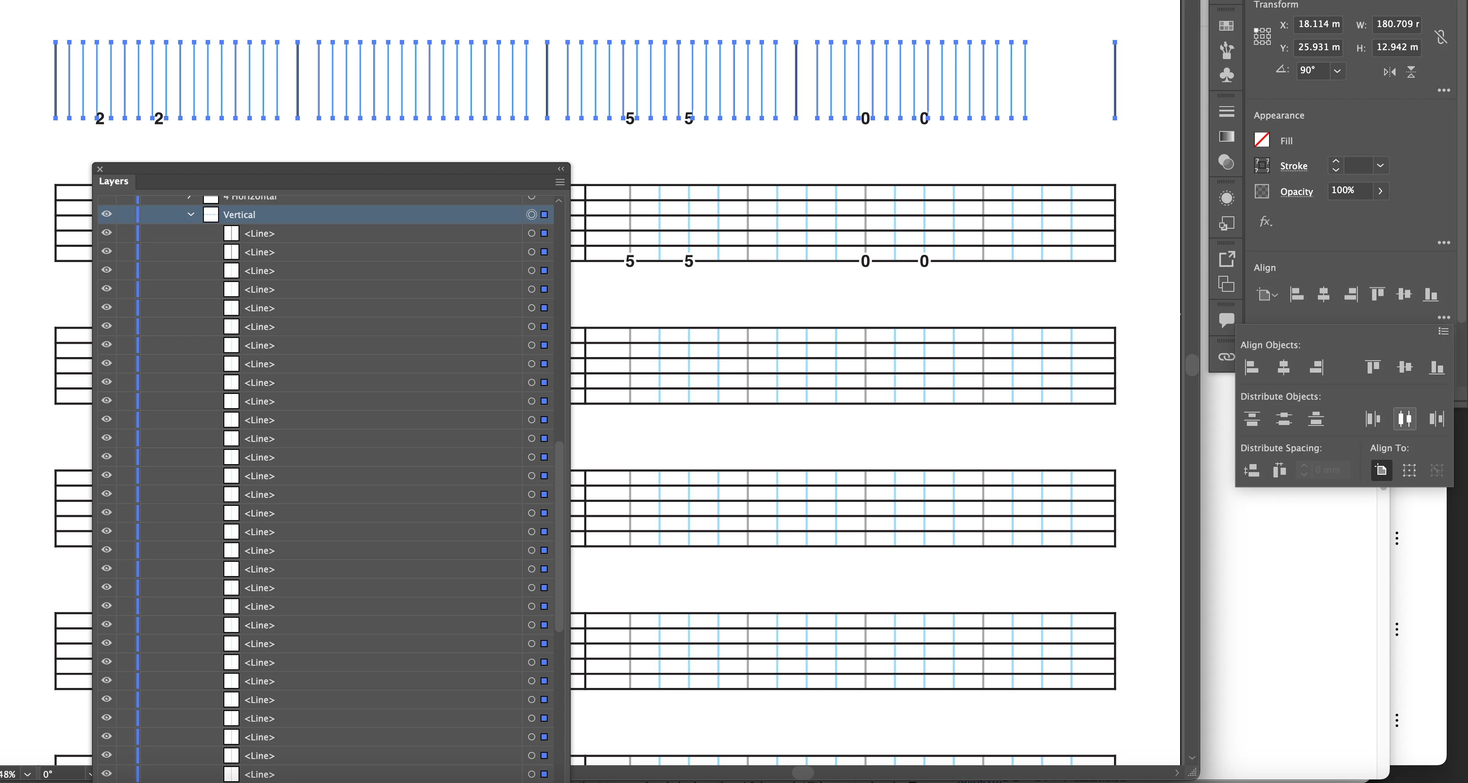Open the Align panel options menu
The image size is (1468, 783).
(1443, 332)
